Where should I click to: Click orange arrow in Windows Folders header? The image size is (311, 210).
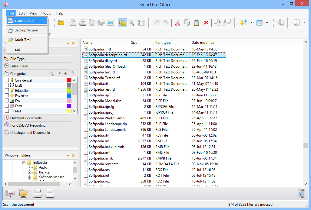[x=68, y=156]
